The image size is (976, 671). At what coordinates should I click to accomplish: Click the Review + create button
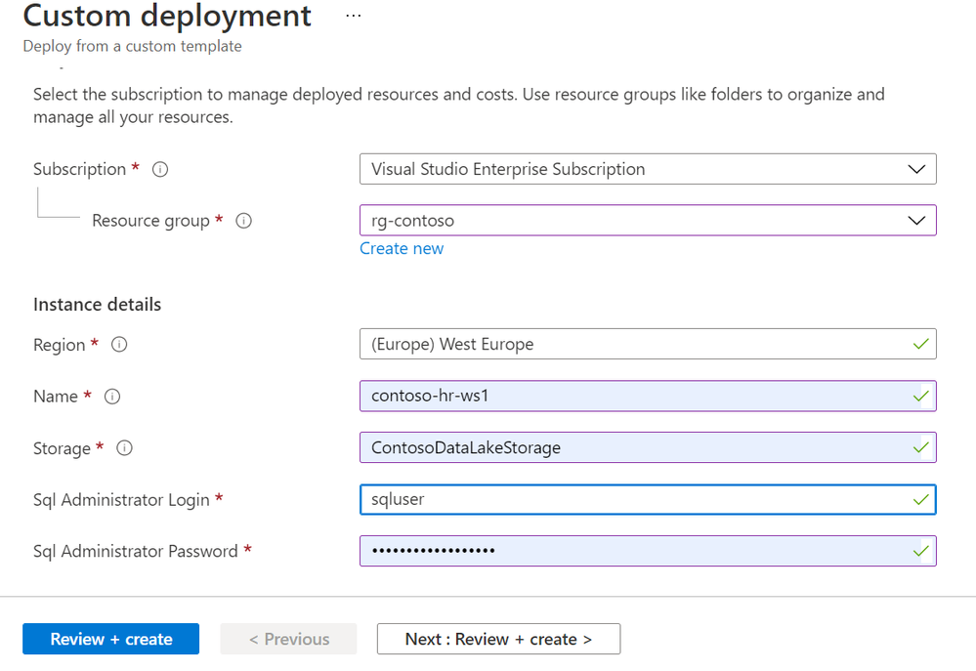[111, 639]
